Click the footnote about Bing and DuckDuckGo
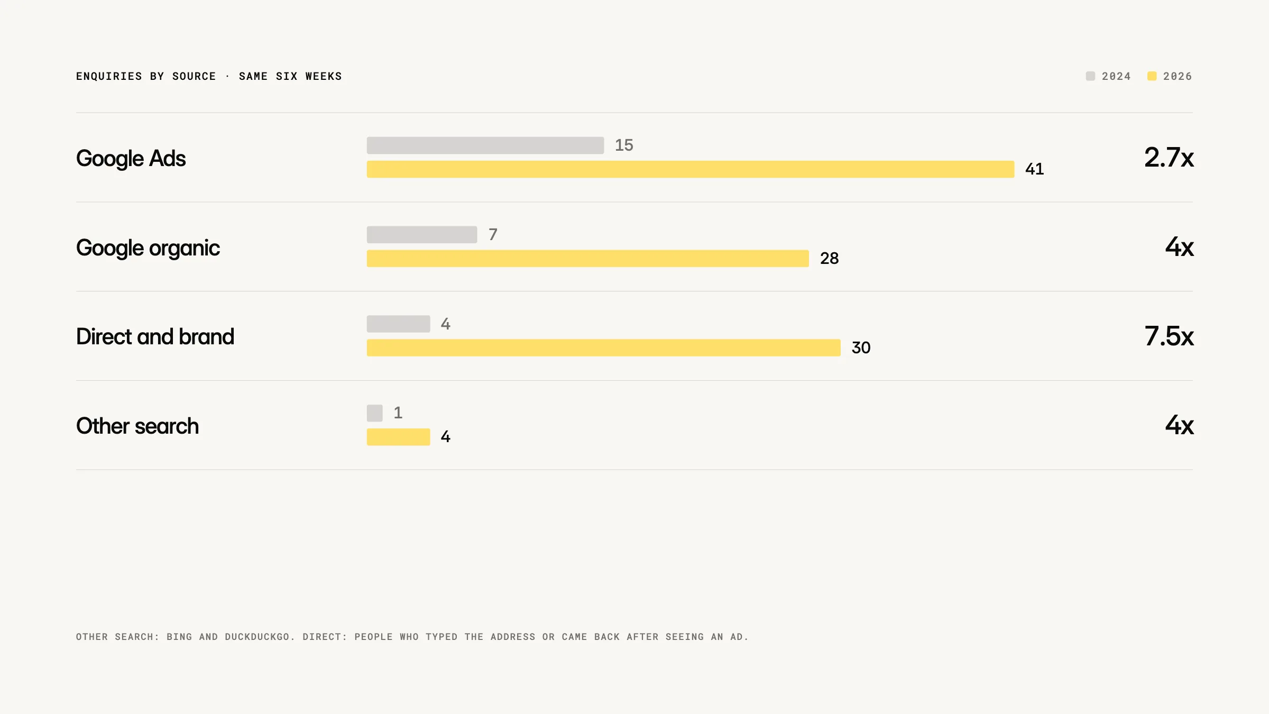The image size is (1269, 714). point(412,637)
